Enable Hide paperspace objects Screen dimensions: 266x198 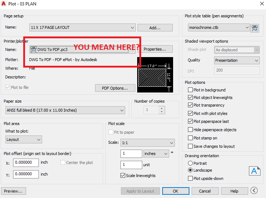[x=191, y=130]
